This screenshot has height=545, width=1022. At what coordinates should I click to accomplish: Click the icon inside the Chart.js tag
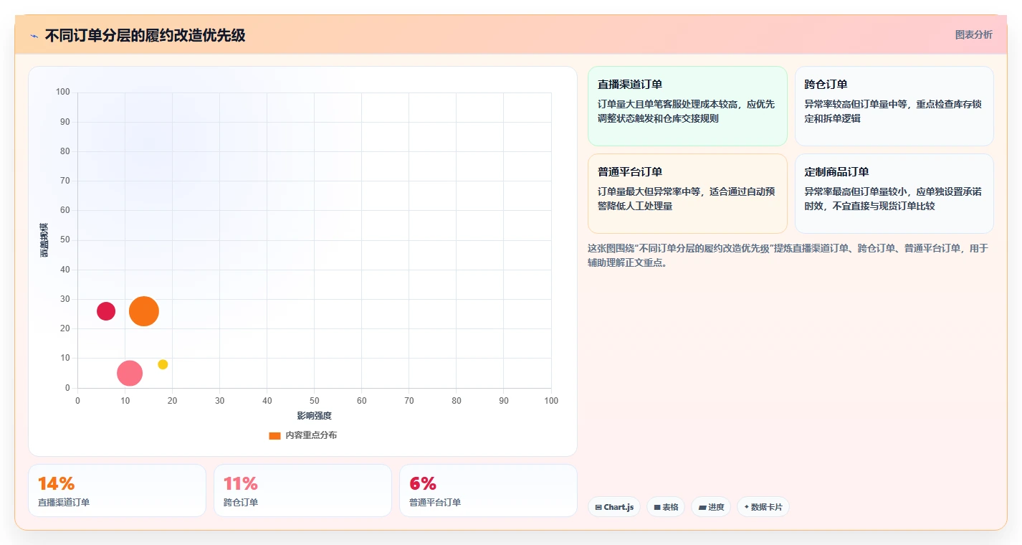(598, 507)
